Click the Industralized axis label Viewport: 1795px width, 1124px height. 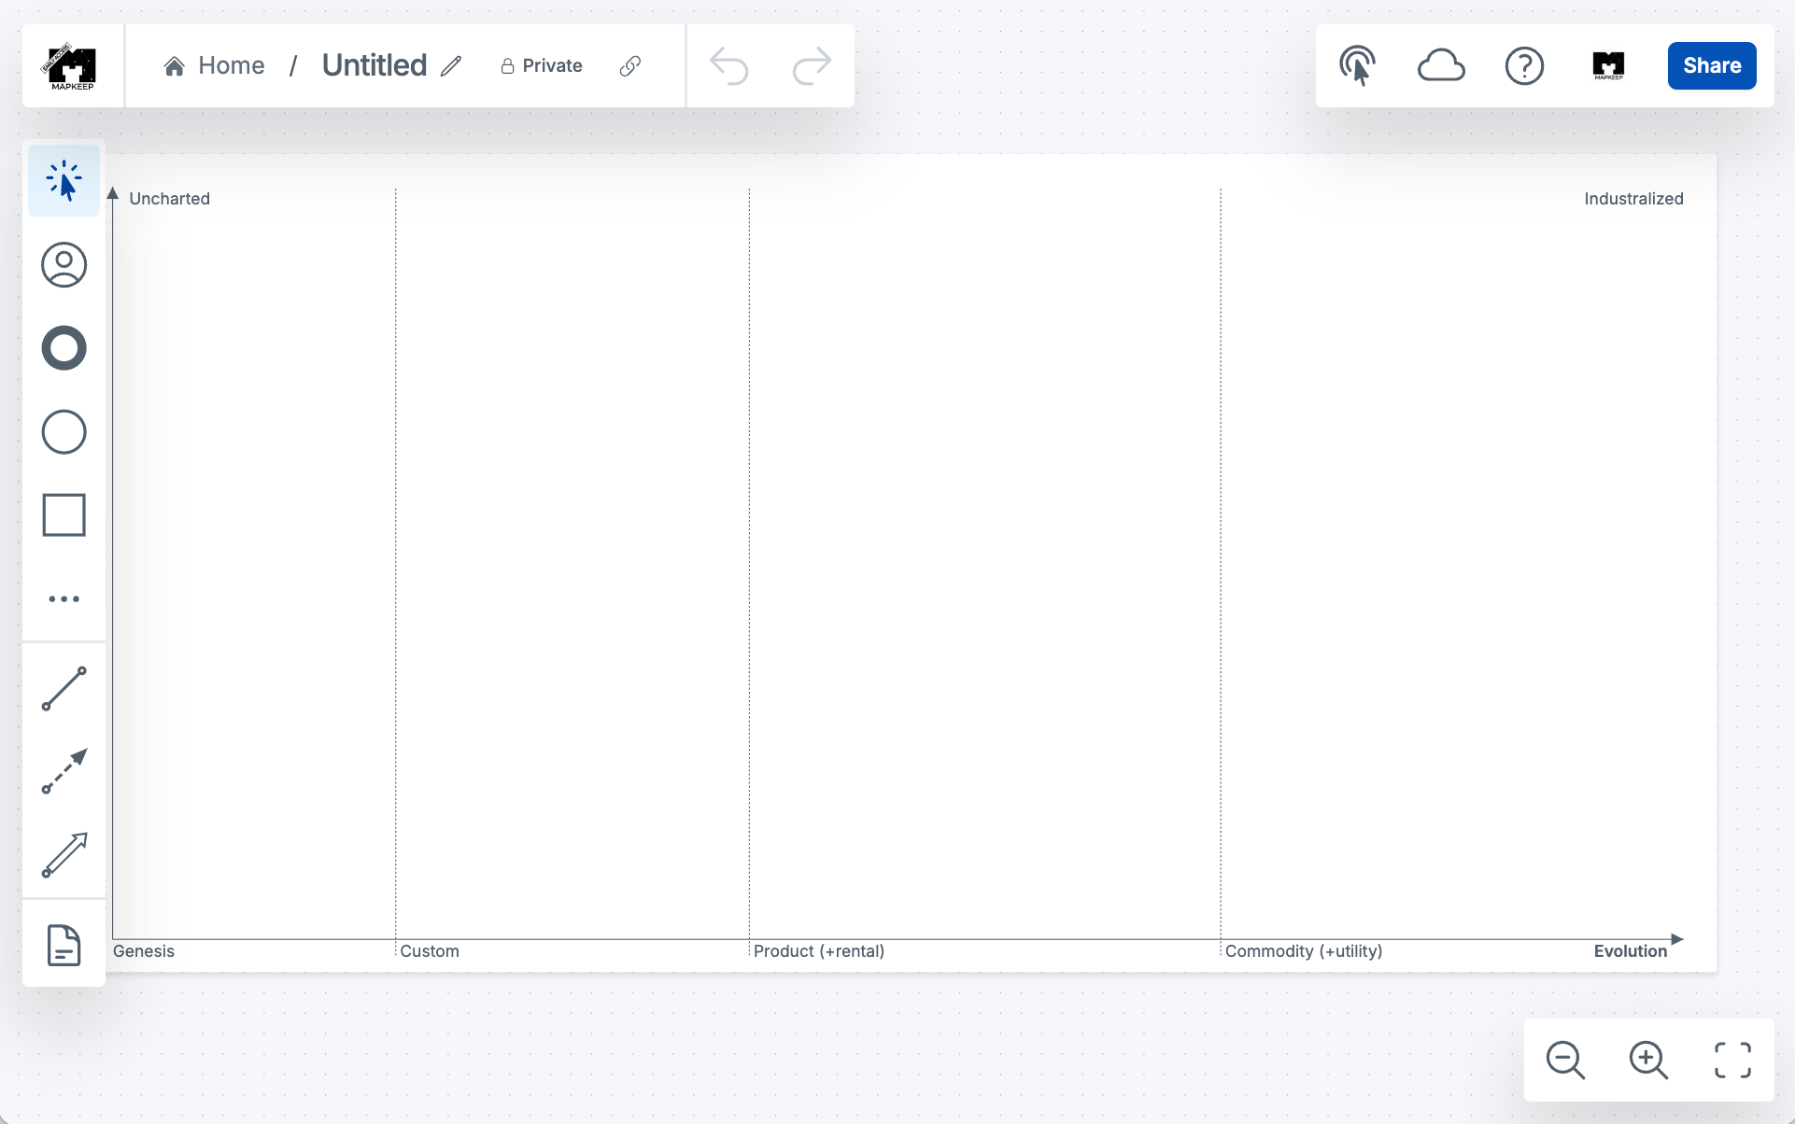pos(1633,199)
